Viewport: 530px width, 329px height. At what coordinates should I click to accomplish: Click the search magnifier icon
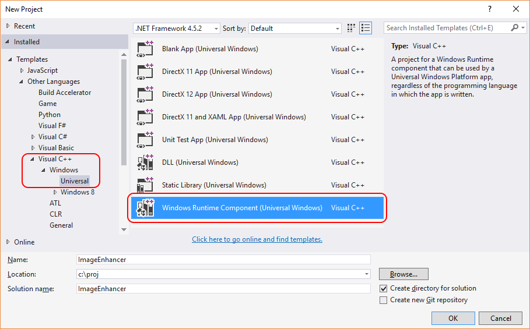[x=514, y=28]
